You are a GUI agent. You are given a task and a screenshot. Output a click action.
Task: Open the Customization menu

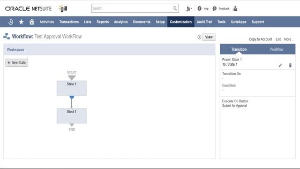coord(180,22)
